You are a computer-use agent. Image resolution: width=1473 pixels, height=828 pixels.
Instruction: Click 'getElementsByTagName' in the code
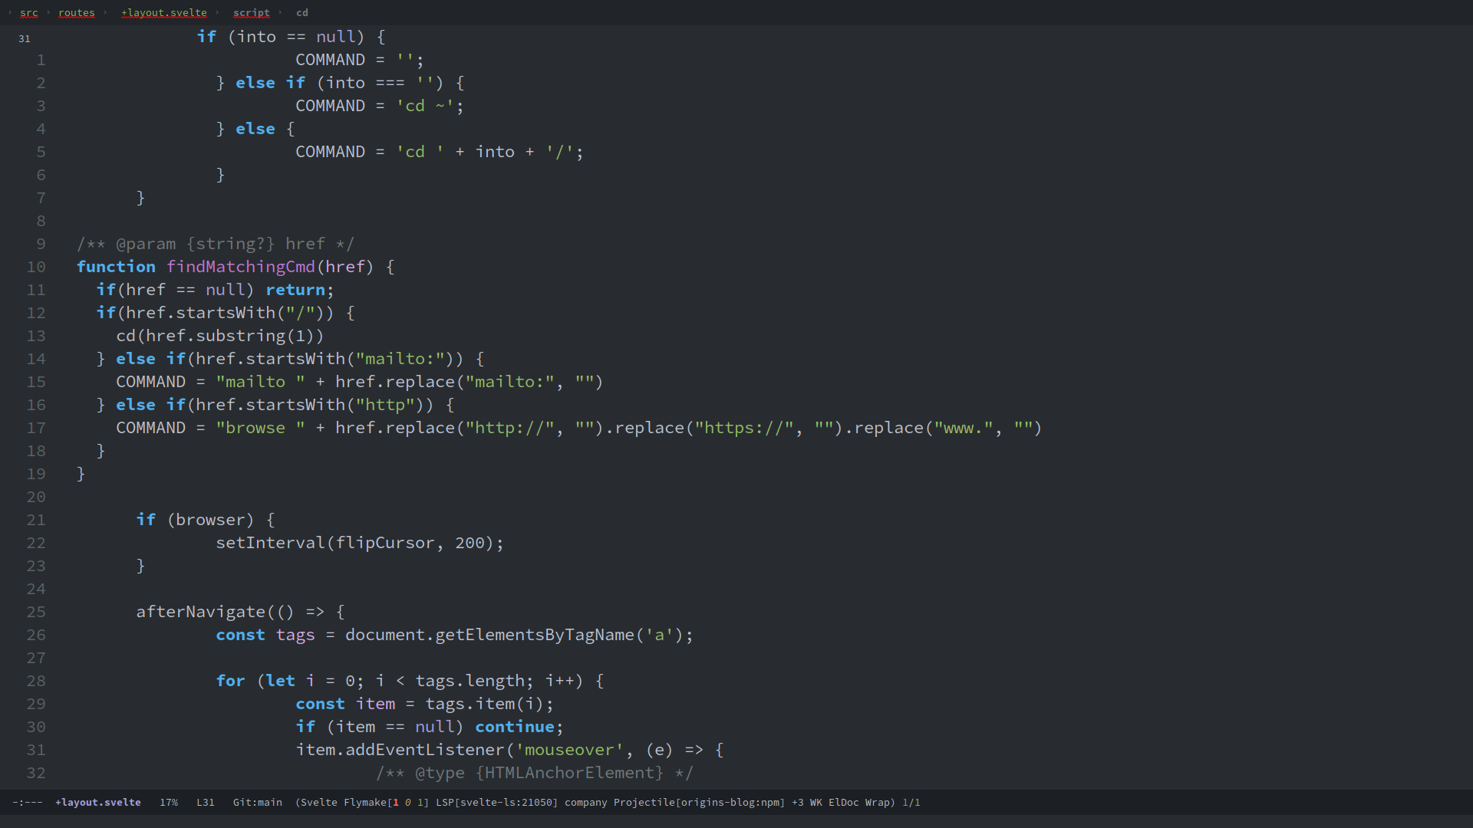coord(535,635)
